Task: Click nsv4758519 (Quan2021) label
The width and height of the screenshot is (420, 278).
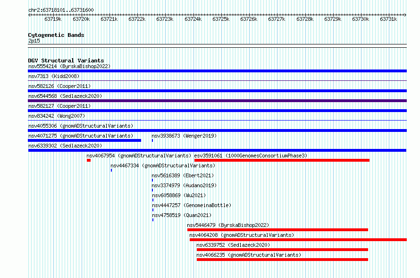Action: (x=182, y=215)
